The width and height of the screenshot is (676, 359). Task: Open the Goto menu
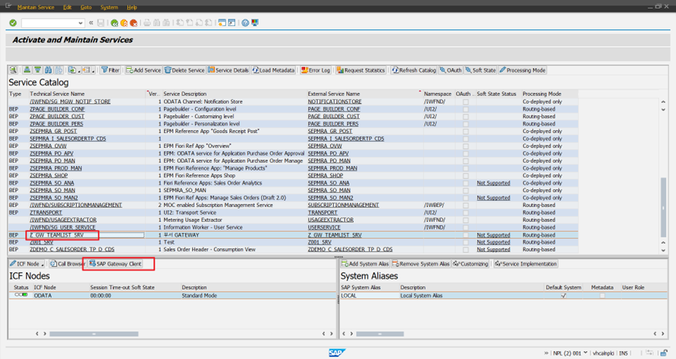coord(86,7)
